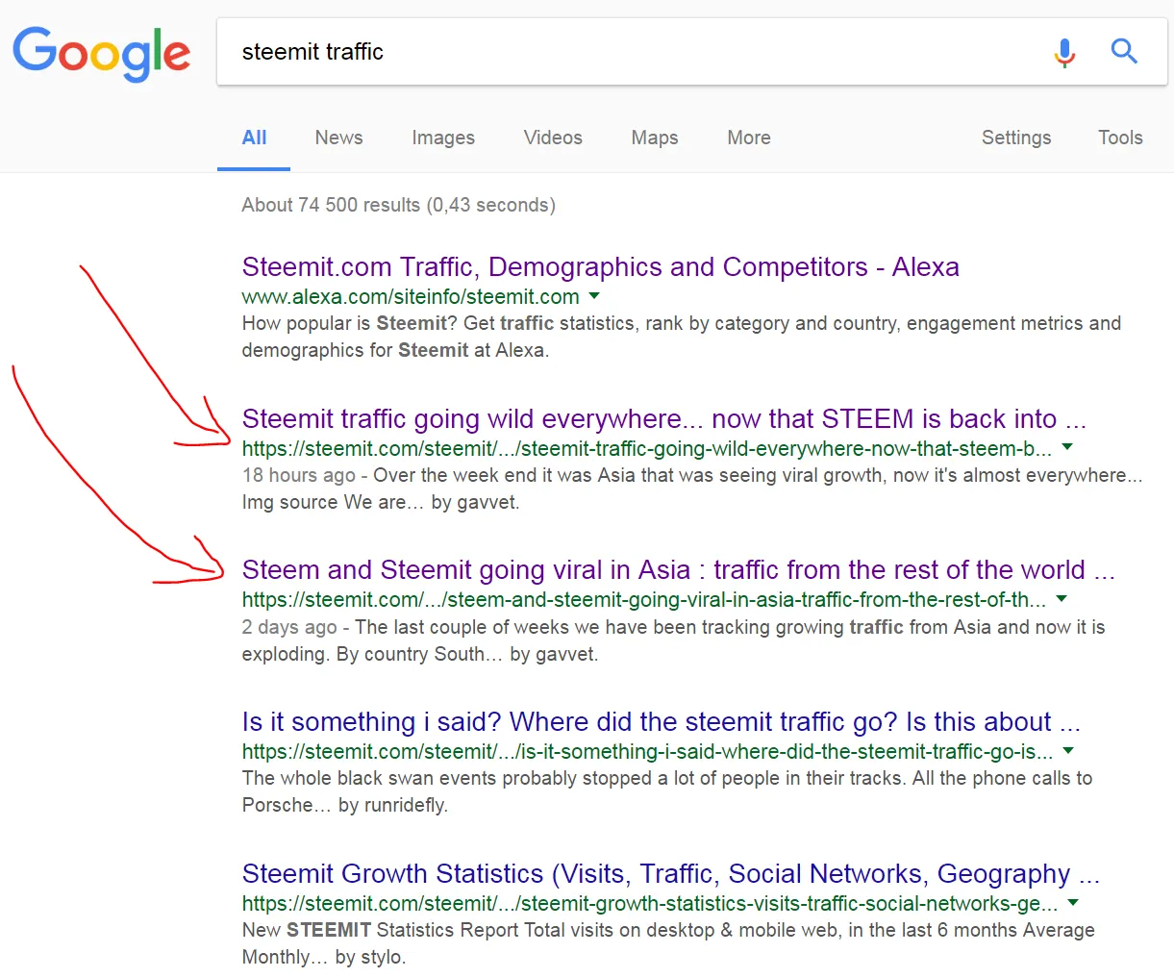Click 'About 74 500 results' count text
This screenshot has height=978, width=1174.
(398, 205)
